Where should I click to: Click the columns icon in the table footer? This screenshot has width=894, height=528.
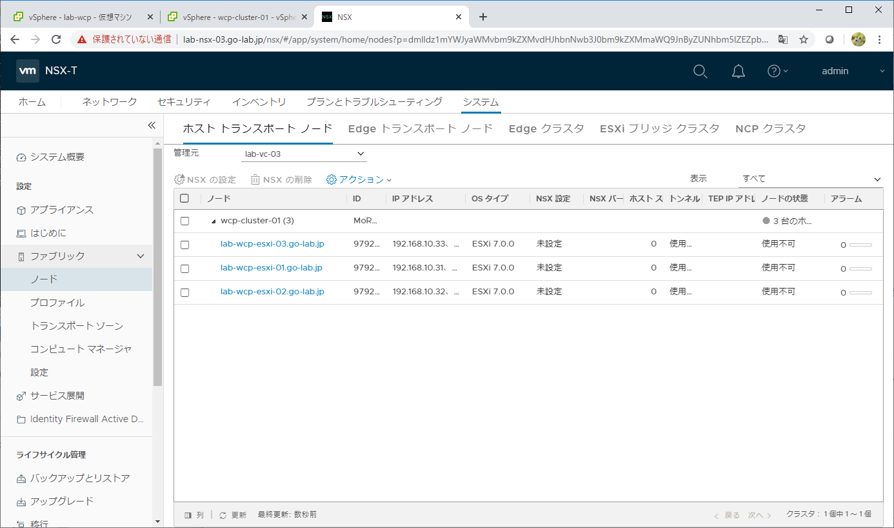pos(188,515)
